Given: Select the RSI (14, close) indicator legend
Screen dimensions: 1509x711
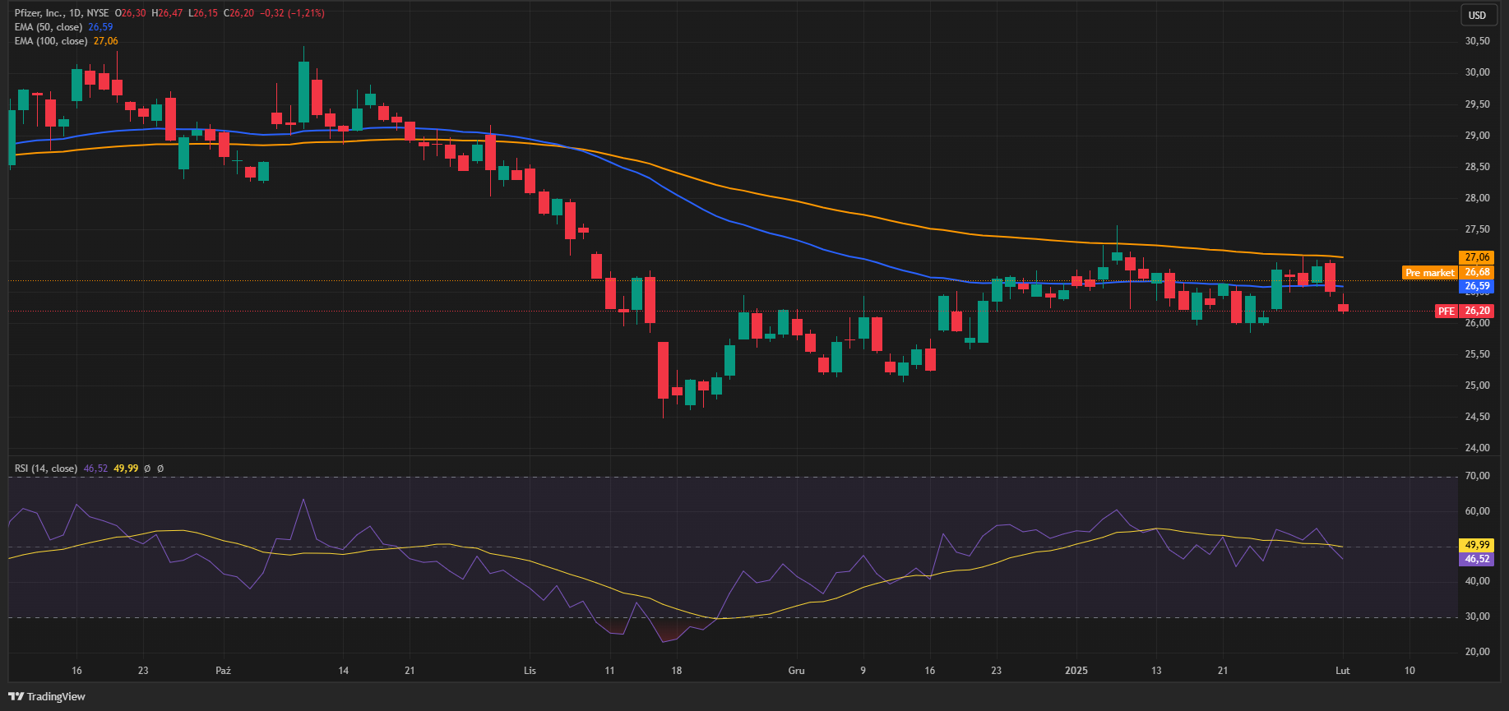Looking at the screenshot, I should (46, 469).
